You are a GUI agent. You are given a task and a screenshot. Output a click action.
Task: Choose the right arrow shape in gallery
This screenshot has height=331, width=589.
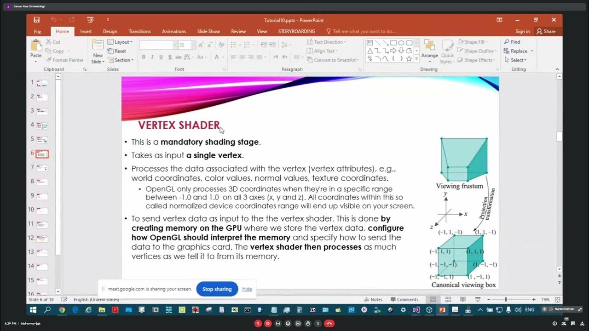pos(393,51)
